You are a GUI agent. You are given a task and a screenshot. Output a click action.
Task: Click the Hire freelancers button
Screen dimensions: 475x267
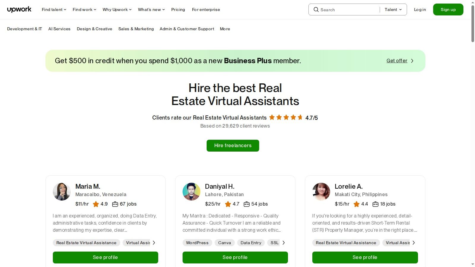coord(233,145)
